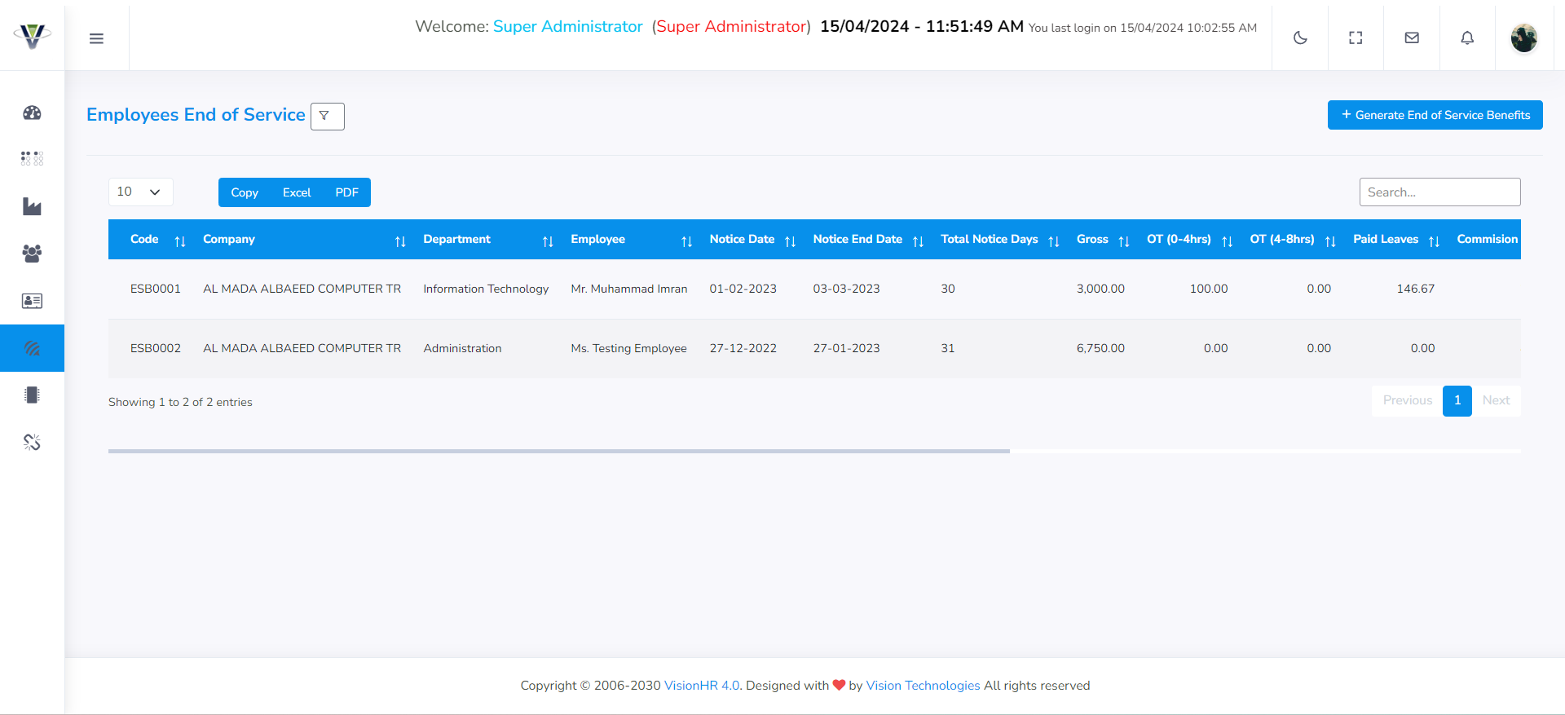Image resolution: width=1565 pixels, height=715 pixels.
Task: Open the dotted grid sidebar icon
Action: 32,158
